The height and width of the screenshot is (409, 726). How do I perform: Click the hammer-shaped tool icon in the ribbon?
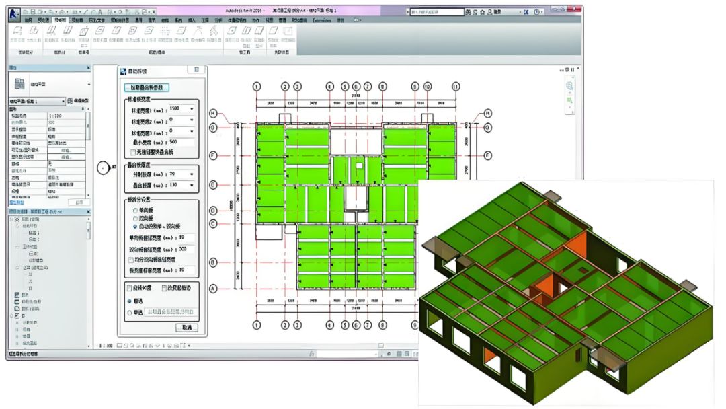point(214,31)
